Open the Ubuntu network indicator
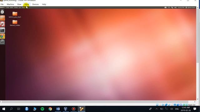The image size is (200, 112). tap(172, 7)
